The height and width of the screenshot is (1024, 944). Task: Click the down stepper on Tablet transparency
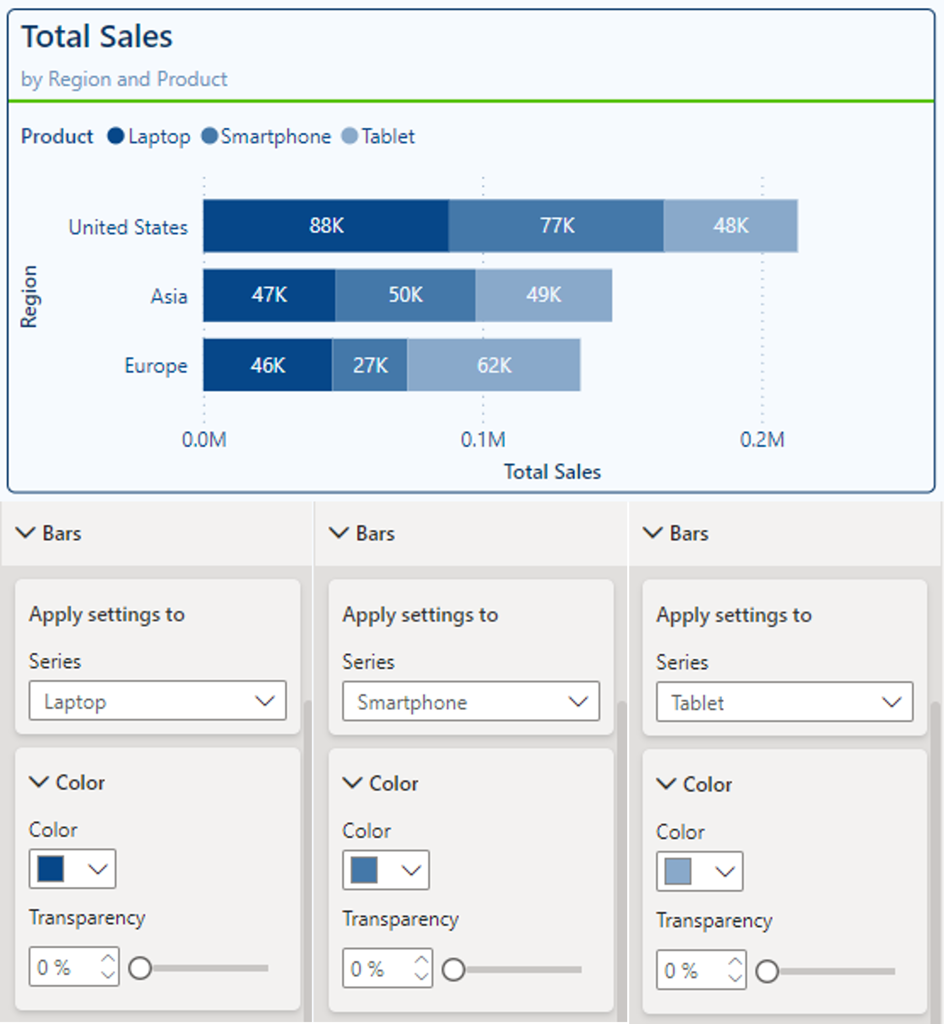coord(736,977)
